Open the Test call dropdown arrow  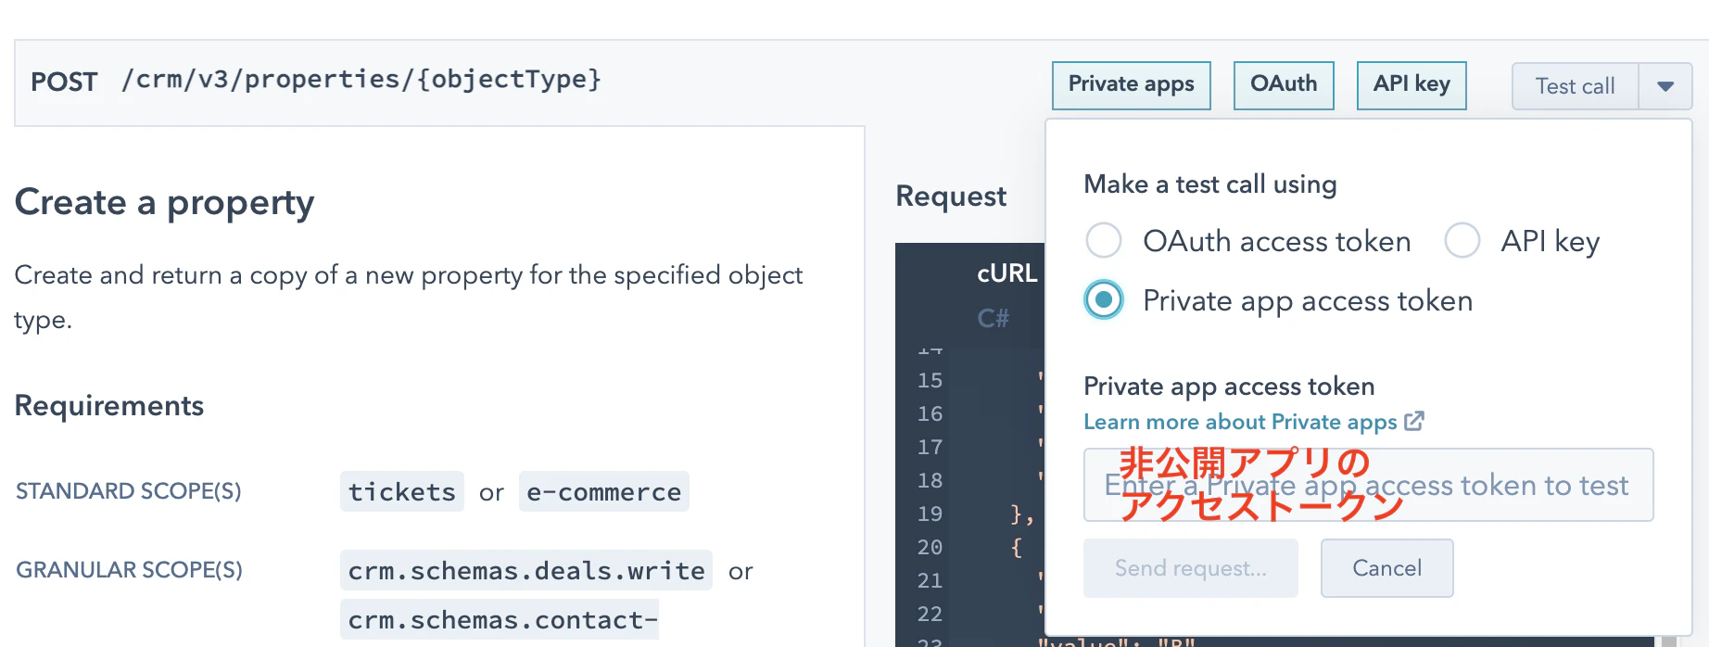[x=1665, y=86]
